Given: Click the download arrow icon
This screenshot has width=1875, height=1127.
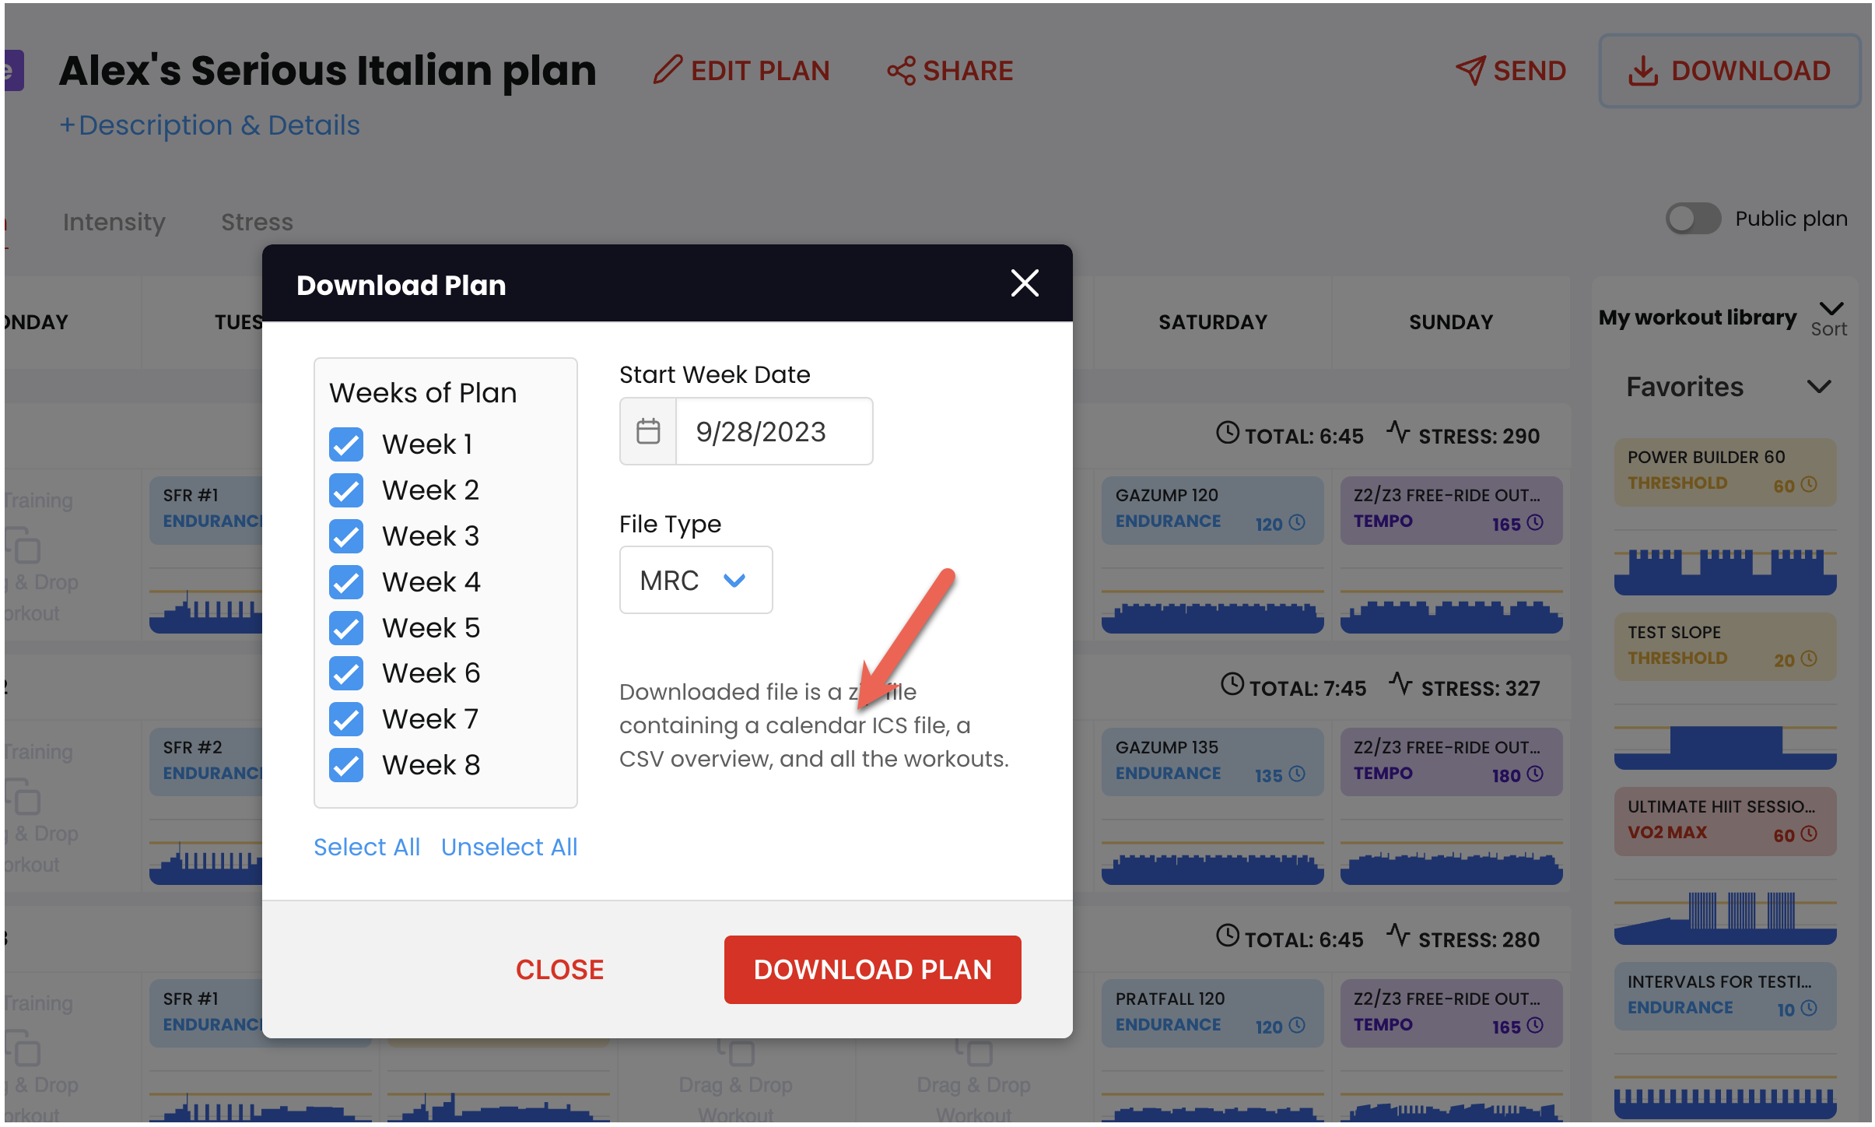Looking at the screenshot, I should tap(1642, 71).
